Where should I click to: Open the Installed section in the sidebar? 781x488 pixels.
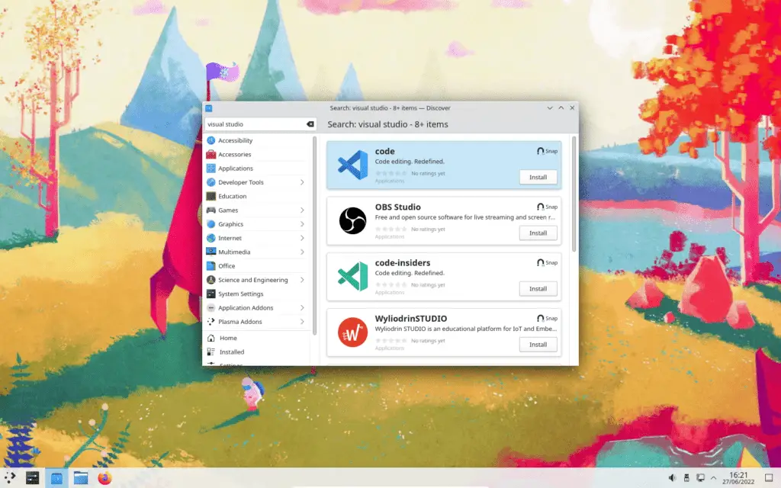coord(232,352)
